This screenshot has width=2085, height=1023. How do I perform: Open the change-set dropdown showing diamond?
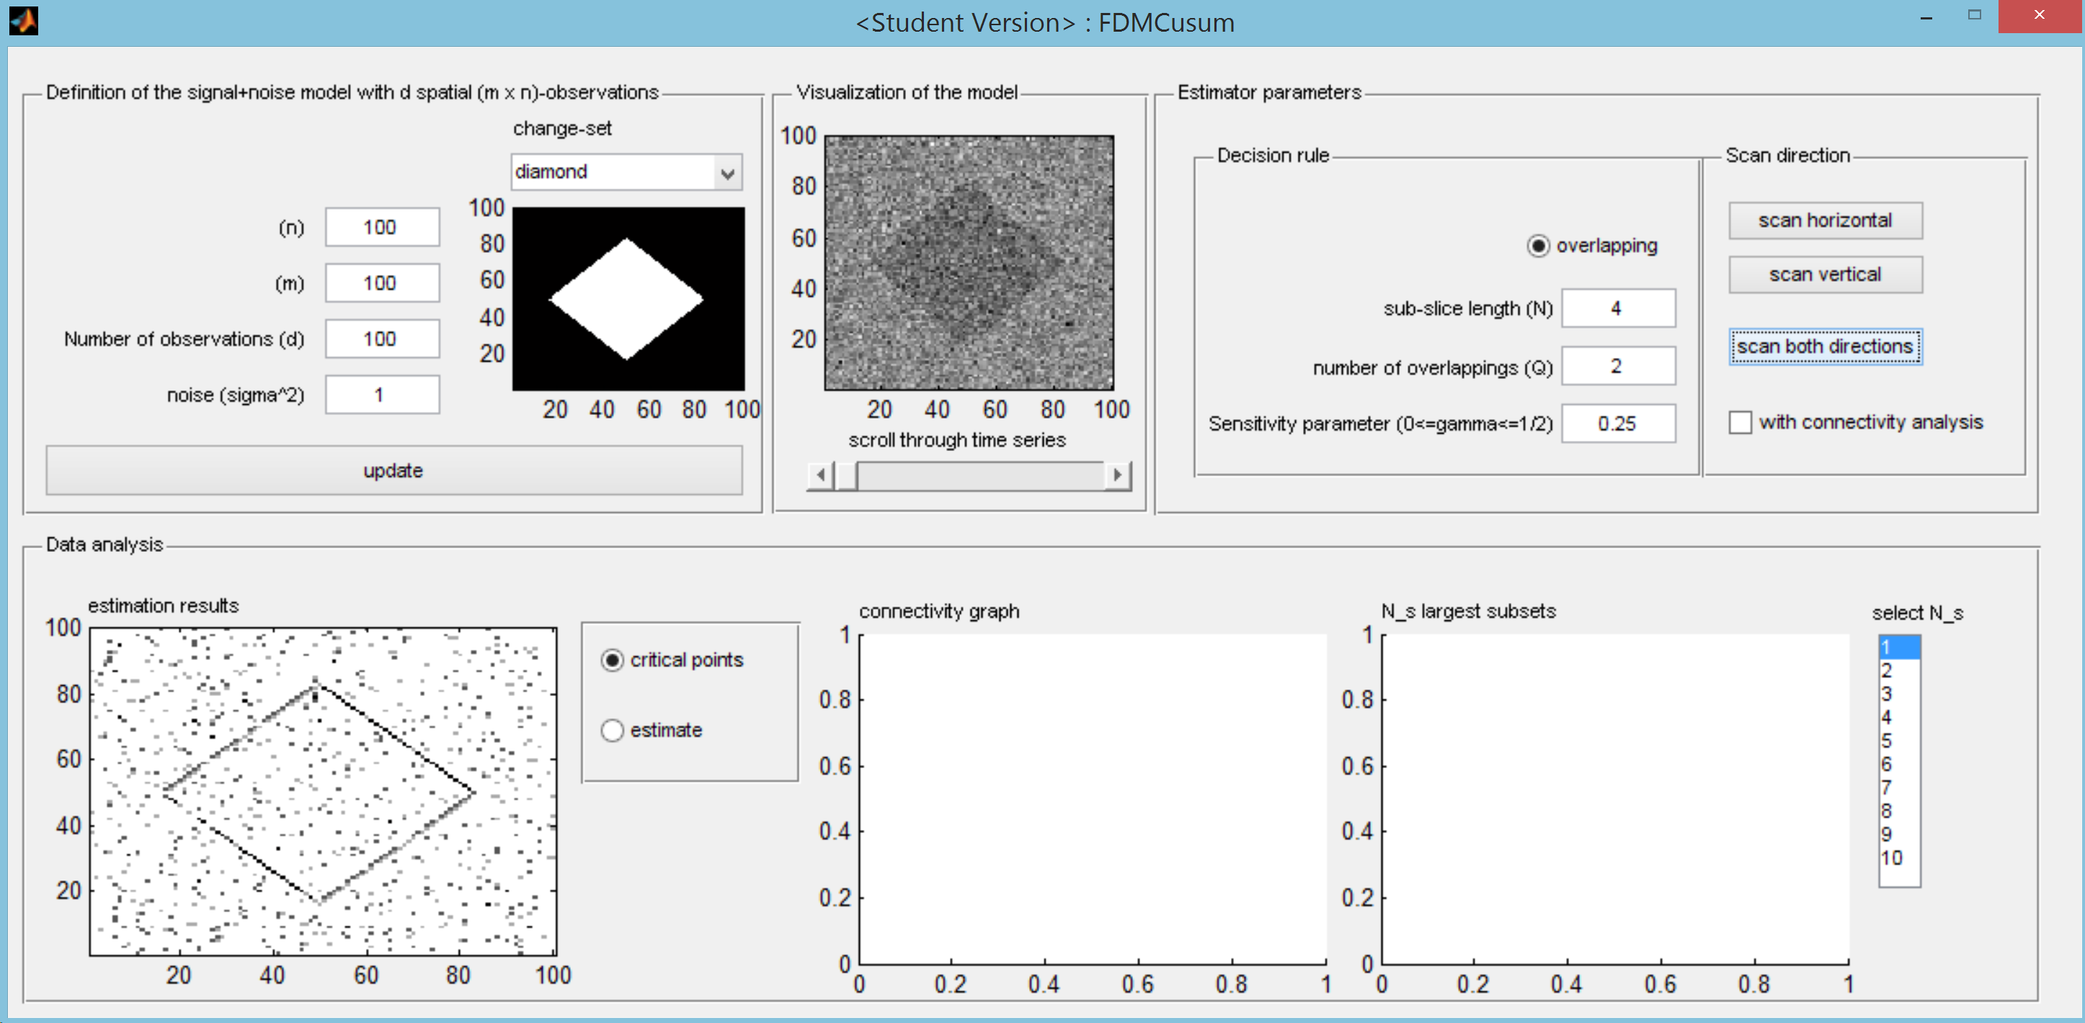(626, 171)
